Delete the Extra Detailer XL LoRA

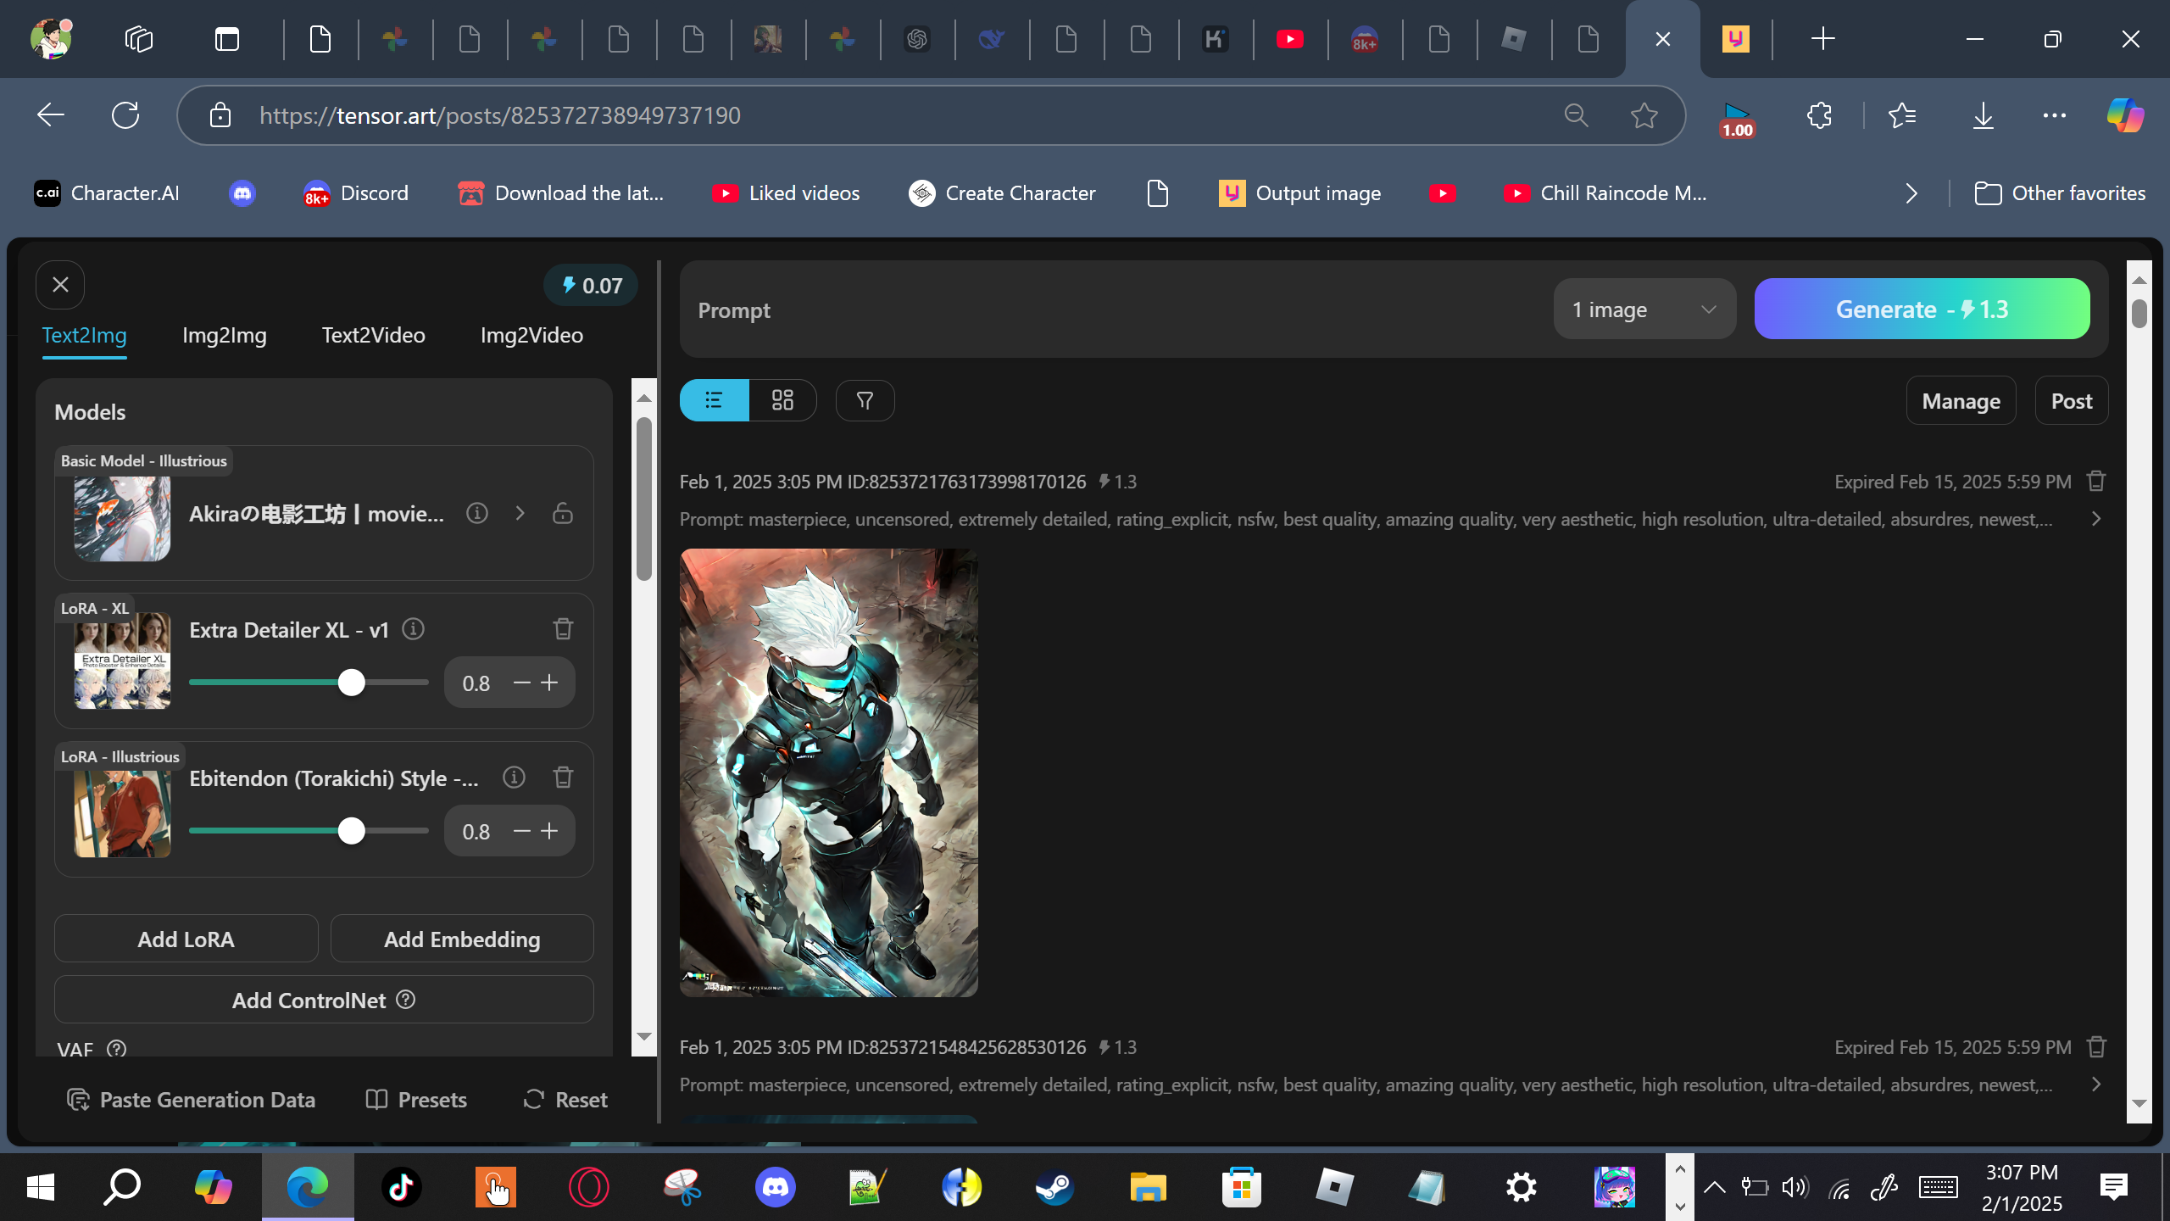(x=563, y=629)
